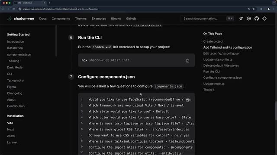
Task: Jump to Delete default Vite styles section
Action: [x=221, y=65]
